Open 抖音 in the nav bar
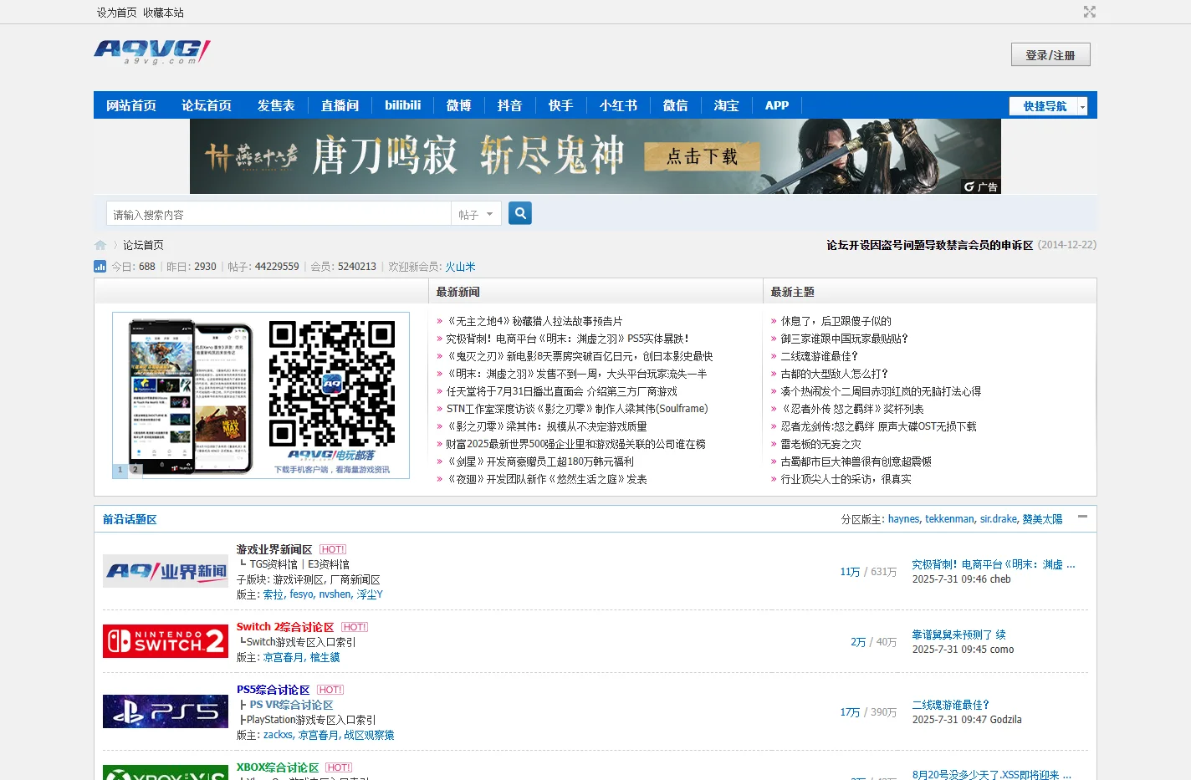This screenshot has height=780, width=1191. pyautogui.click(x=509, y=105)
